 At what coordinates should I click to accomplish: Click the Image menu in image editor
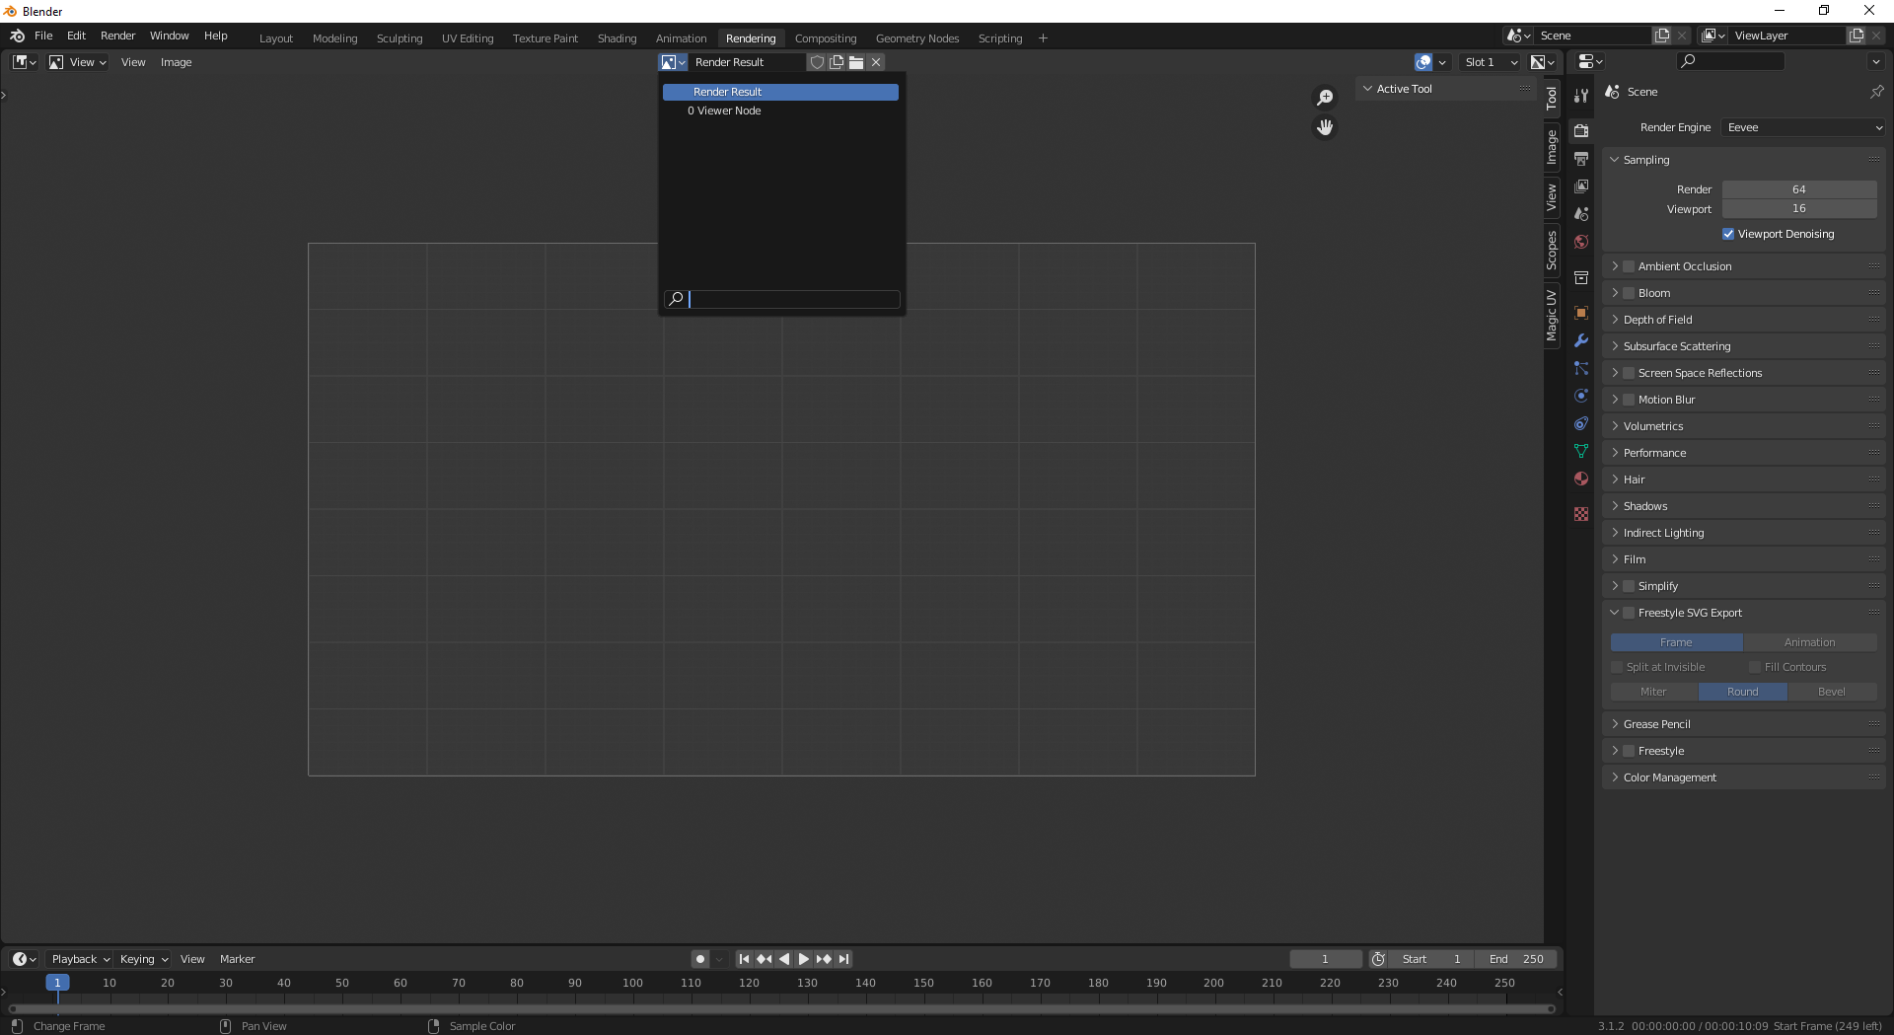176,62
